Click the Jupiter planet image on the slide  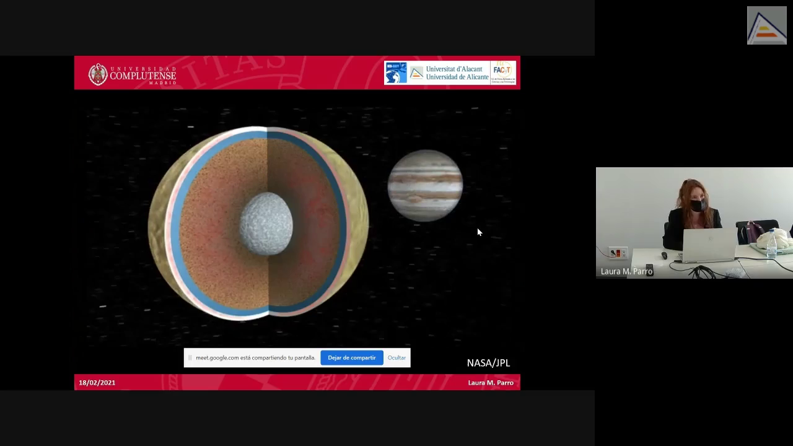[425, 185]
